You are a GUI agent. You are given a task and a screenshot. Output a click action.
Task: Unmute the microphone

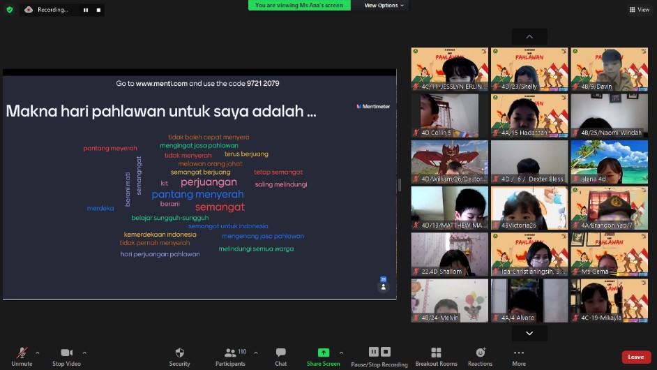click(x=22, y=353)
